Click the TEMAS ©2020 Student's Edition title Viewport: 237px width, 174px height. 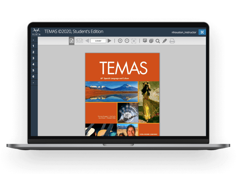tap(74, 31)
